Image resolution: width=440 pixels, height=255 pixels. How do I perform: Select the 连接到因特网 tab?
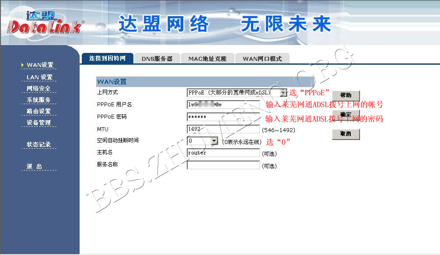pos(108,58)
